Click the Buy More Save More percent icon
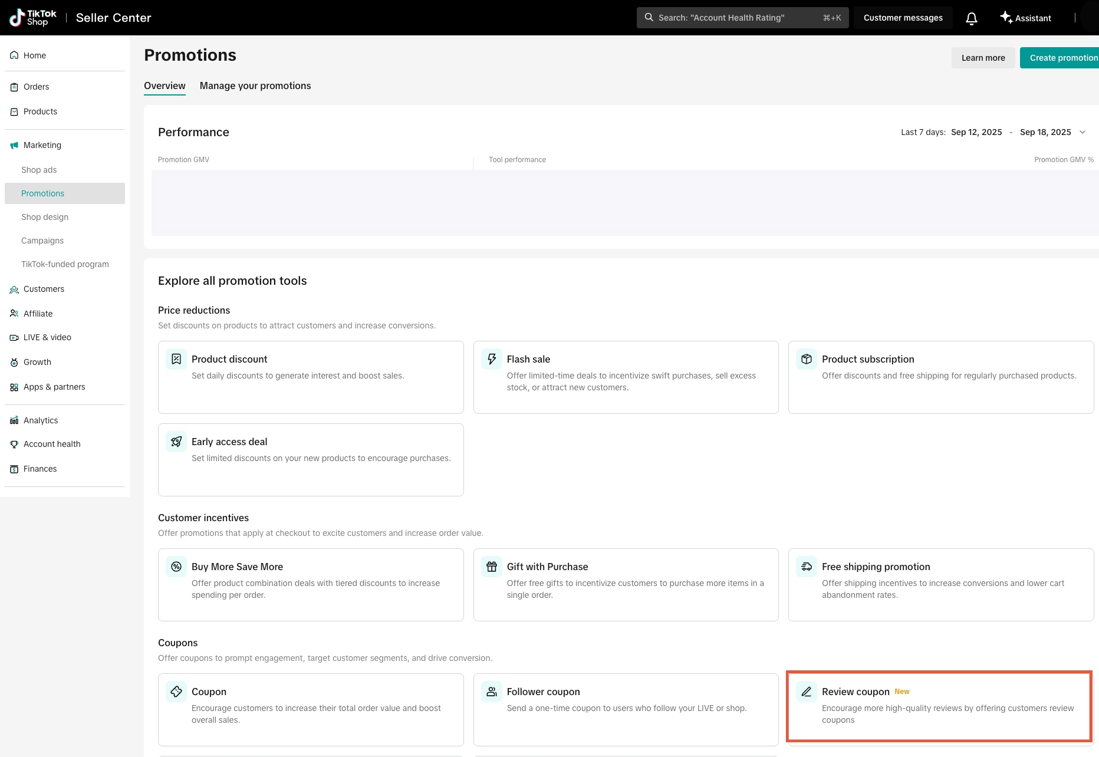The image size is (1099, 757). [176, 567]
